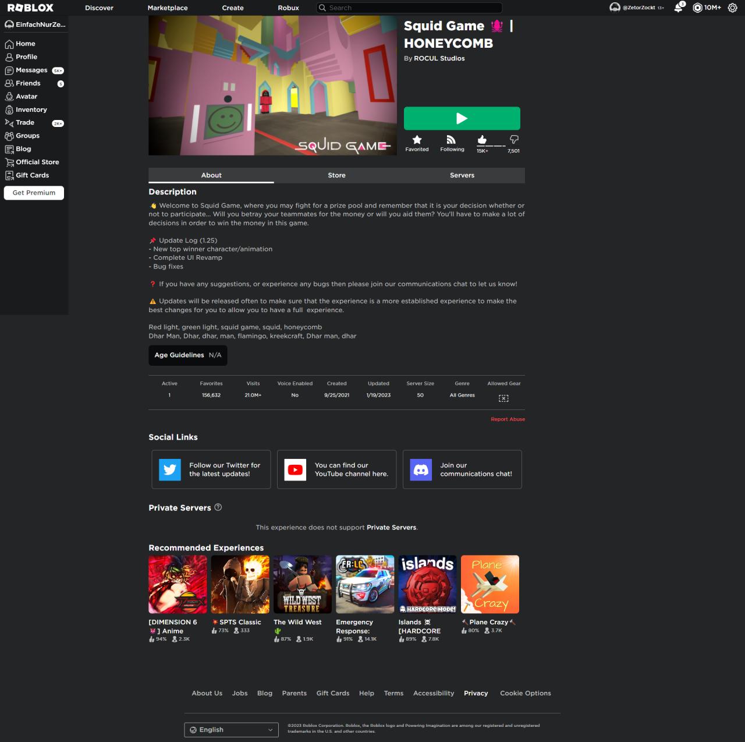This screenshot has height=742, width=745.
Task: Click the Private Servers bold link
Action: pos(391,528)
